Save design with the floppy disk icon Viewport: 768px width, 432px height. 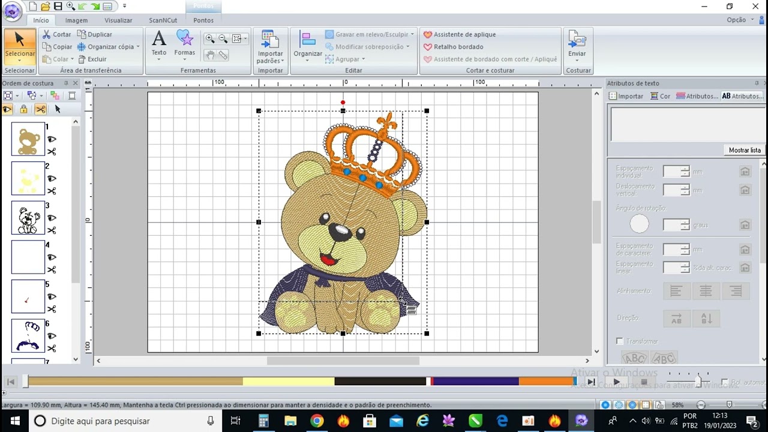click(x=58, y=6)
